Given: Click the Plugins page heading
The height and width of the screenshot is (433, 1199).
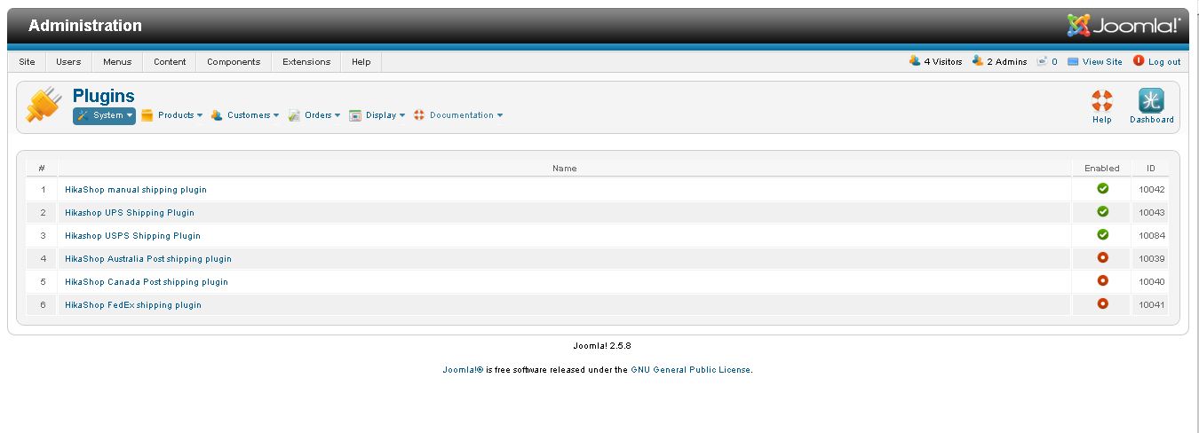Looking at the screenshot, I should (x=104, y=96).
